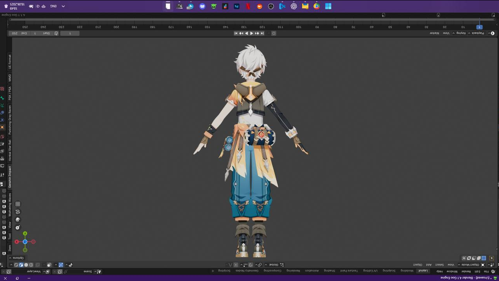Switch to Animation workspace tab
The width and height of the screenshot is (499, 281).
pyautogui.click(x=312, y=271)
